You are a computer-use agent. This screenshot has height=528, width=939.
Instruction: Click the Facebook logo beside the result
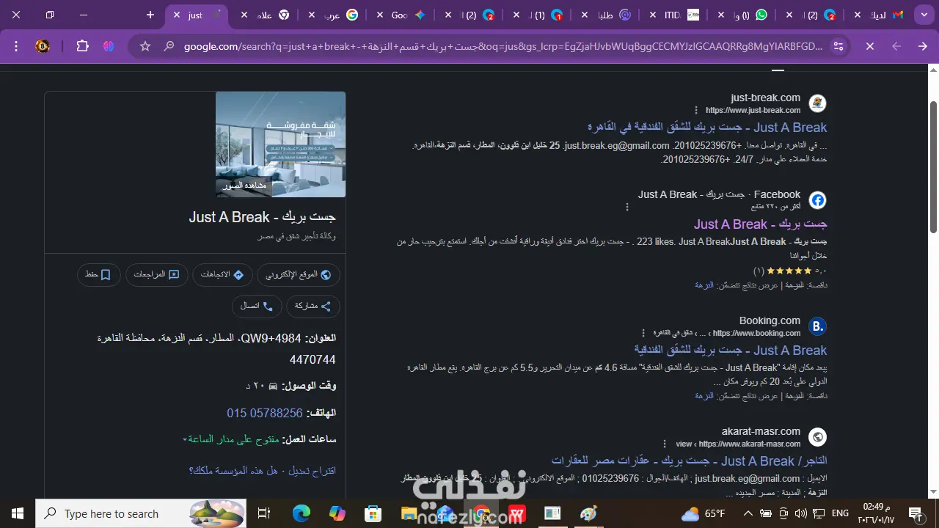817,200
